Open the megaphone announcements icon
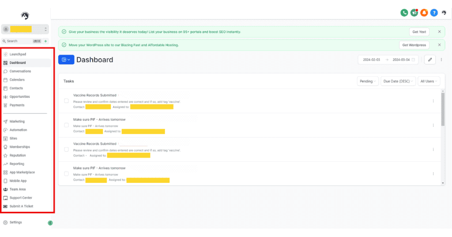452x237 pixels. coord(414,13)
